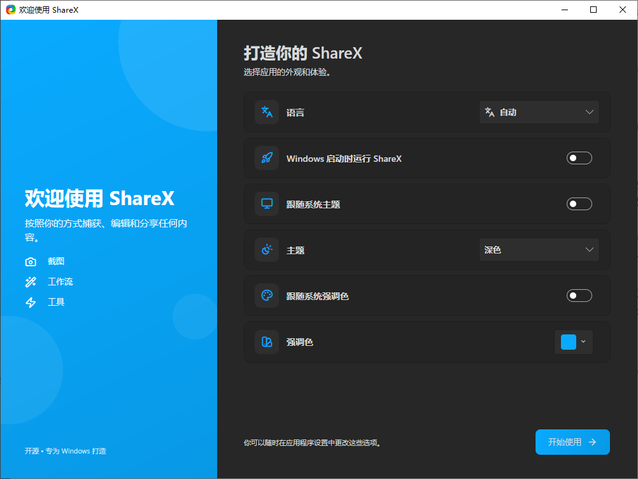The height and width of the screenshot is (479, 638).
Task: Click the lightning bolt icon next to 工具
Action: pos(31,303)
